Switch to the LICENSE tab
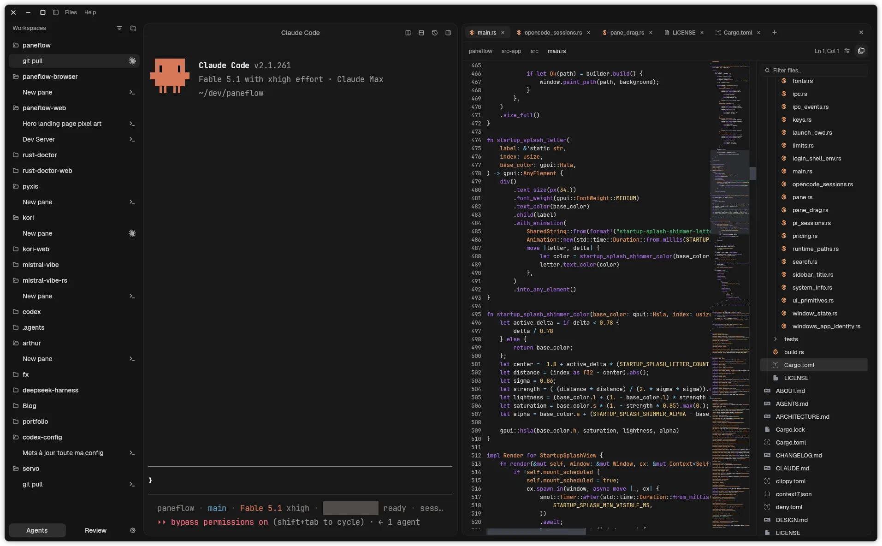This screenshot has height=546, width=882. tap(684, 33)
